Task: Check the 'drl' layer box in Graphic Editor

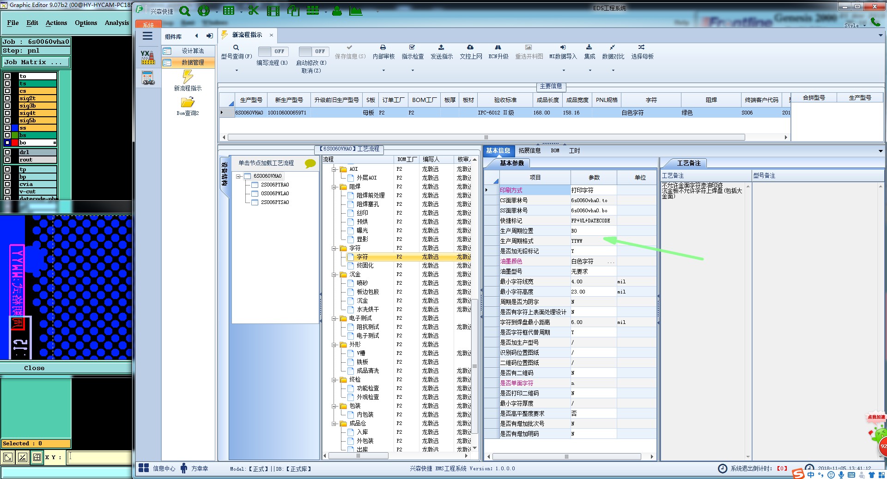Action: point(7,152)
